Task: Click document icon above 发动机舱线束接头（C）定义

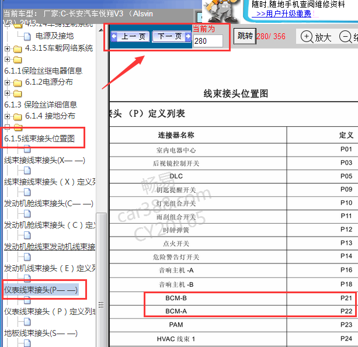Action: tap(27, 214)
